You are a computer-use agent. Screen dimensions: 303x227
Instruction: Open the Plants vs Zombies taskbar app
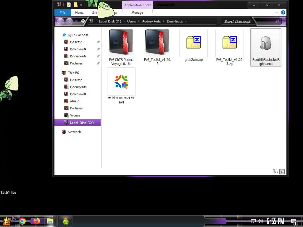[x=66, y=221]
